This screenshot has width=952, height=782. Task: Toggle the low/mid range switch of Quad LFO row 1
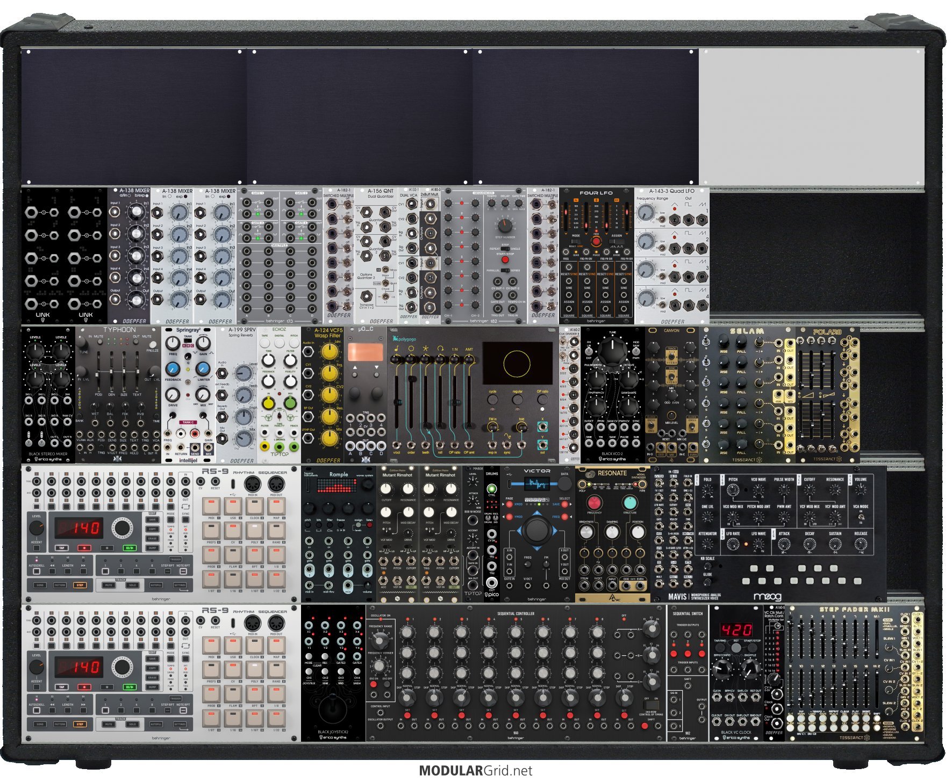click(662, 219)
